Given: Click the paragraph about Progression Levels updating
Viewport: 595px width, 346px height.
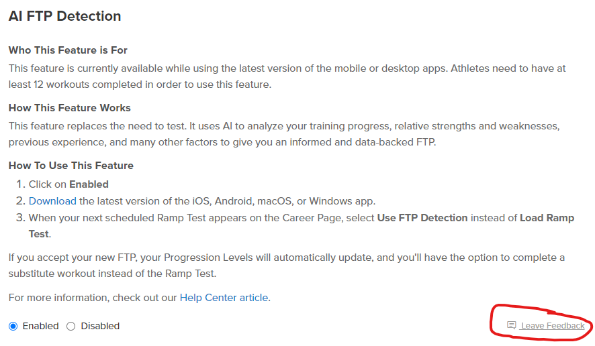Looking at the screenshot, I should pos(287,266).
